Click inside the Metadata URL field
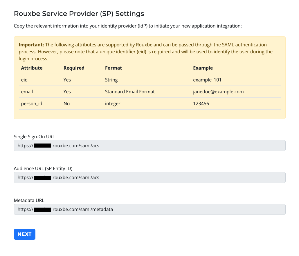The width and height of the screenshot is (299, 256). click(150, 209)
